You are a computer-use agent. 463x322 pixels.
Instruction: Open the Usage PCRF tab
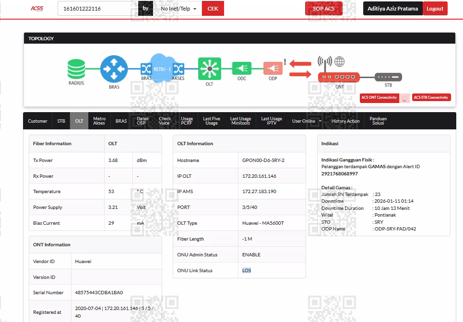187,121
